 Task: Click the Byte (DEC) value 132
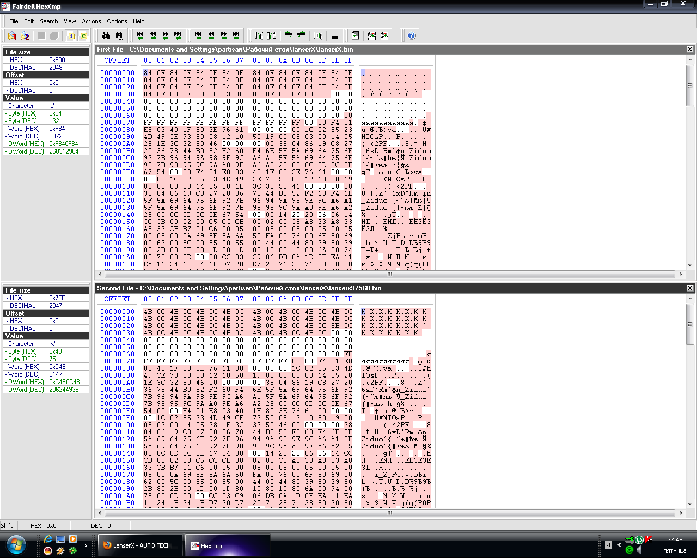(68, 121)
